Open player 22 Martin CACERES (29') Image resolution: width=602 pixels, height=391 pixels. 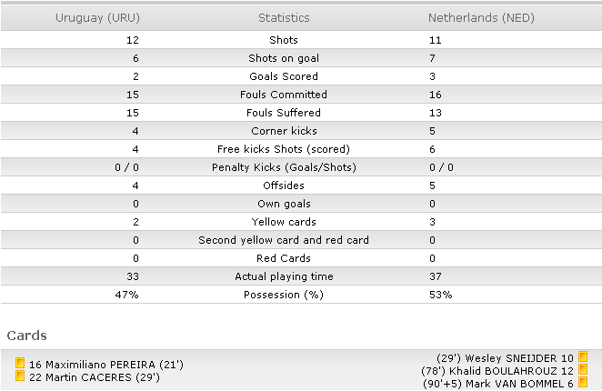(x=95, y=377)
